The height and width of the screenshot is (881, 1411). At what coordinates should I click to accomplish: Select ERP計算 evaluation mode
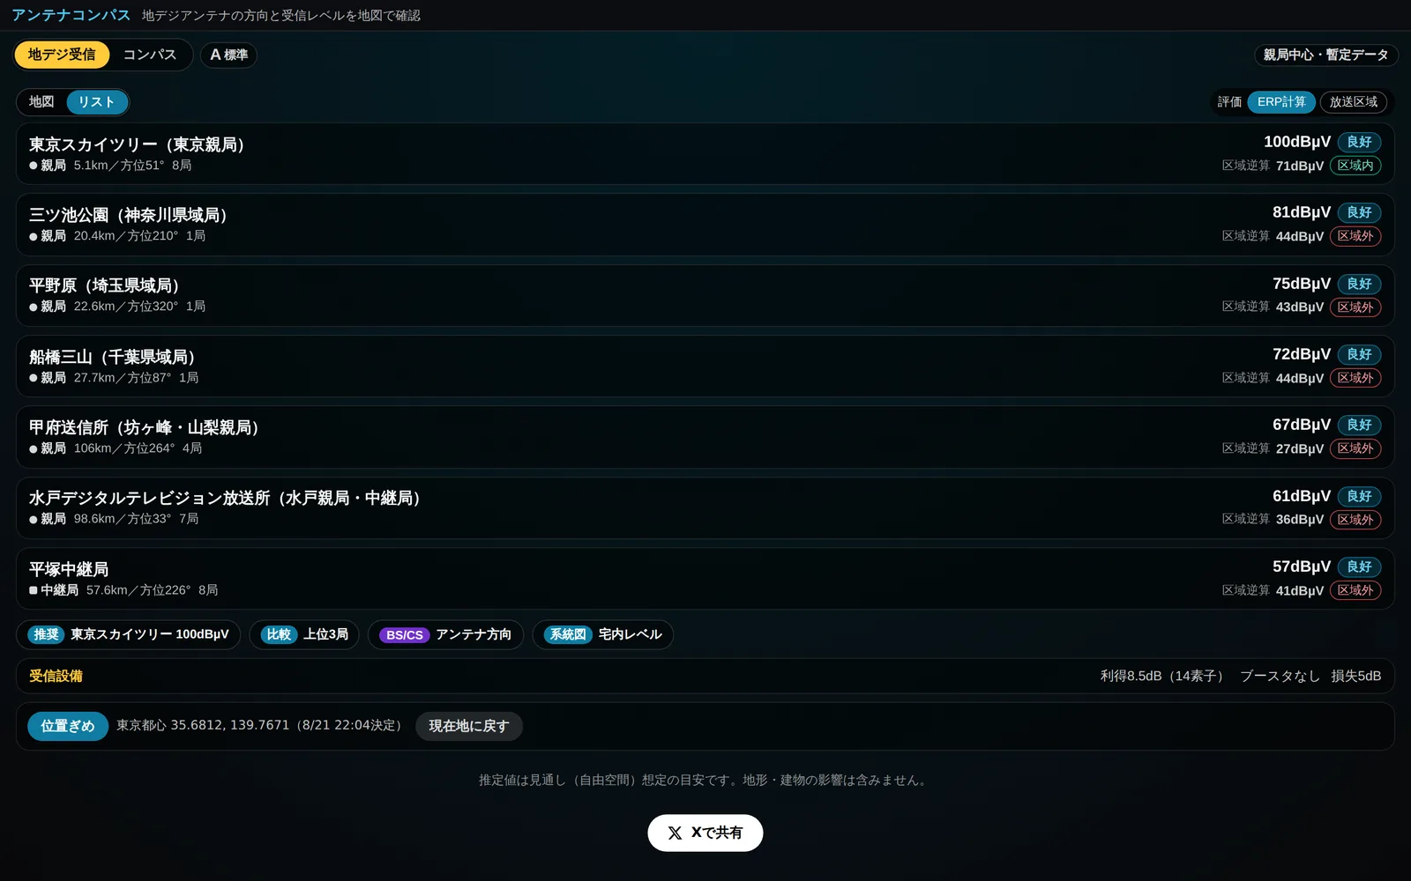coord(1281,102)
